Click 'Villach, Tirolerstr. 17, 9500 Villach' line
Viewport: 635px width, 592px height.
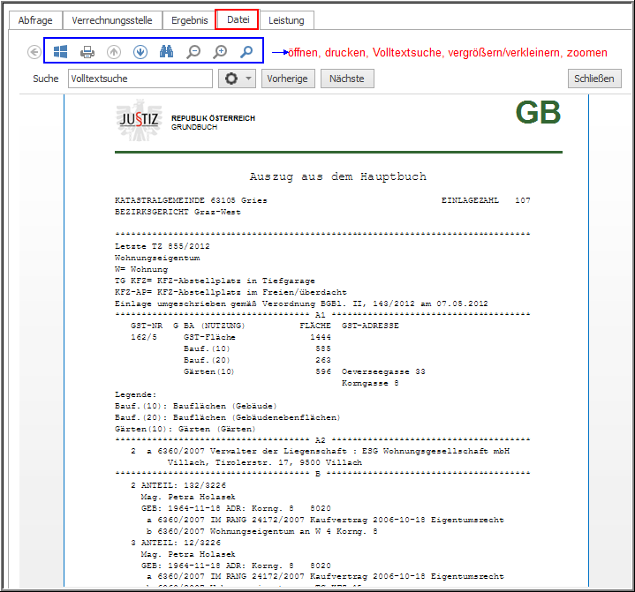point(265,462)
